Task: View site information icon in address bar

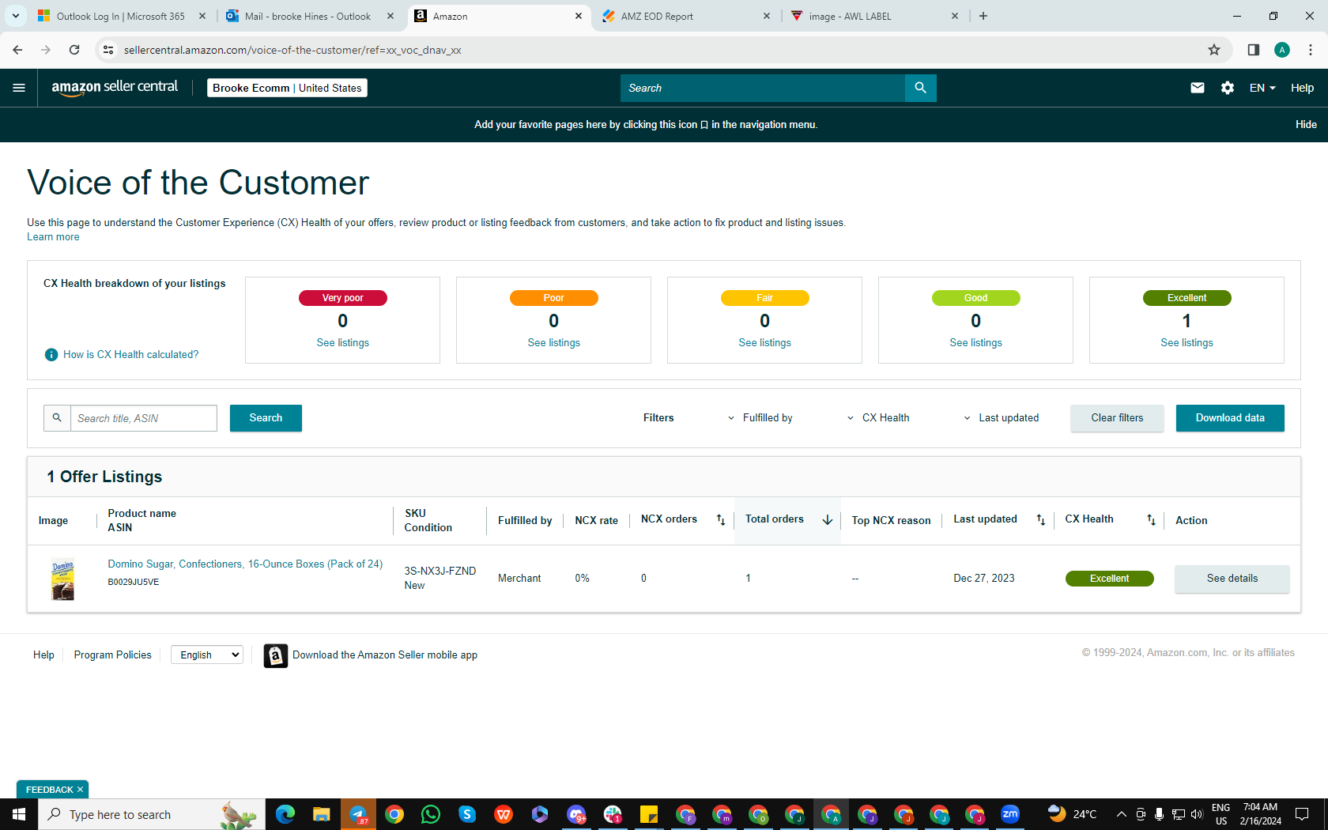Action: tap(108, 50)
